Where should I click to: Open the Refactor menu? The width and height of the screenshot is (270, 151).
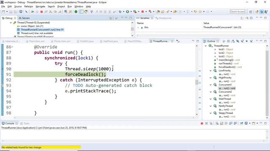click(x=29, y=7)
